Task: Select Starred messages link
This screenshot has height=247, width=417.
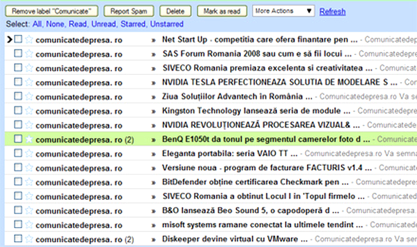Action: (133, 24)
